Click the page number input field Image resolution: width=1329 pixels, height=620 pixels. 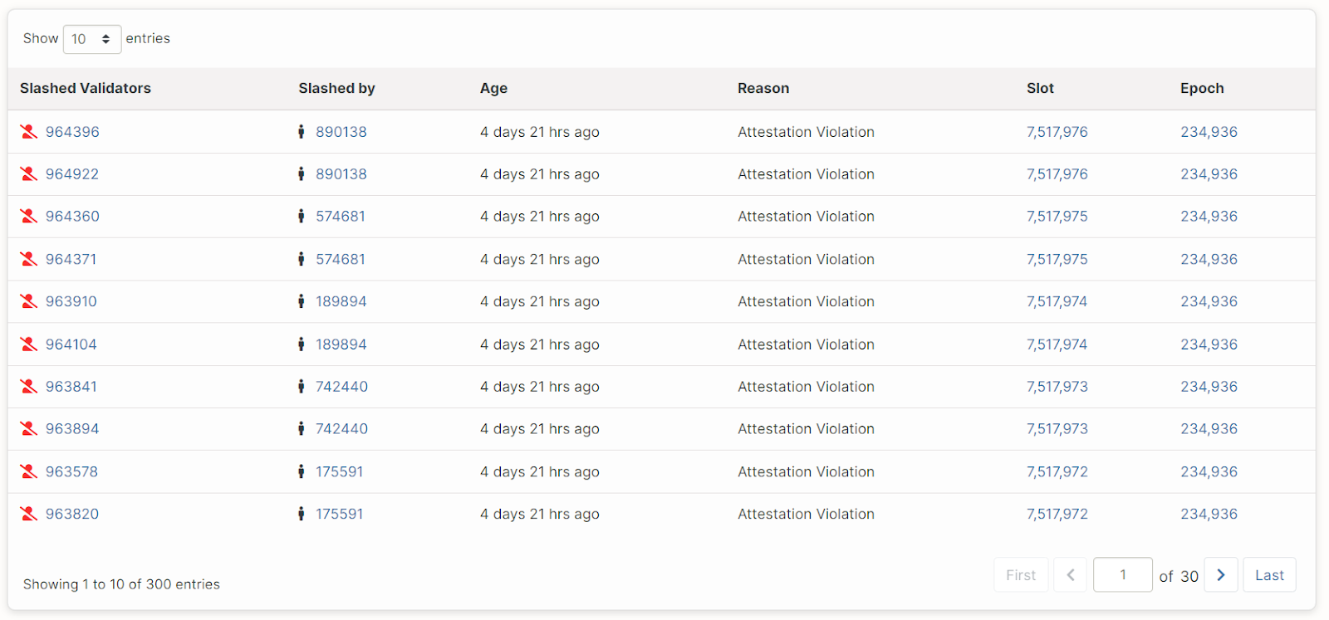[1122, 575]
